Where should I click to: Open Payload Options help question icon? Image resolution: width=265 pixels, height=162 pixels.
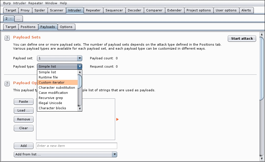[7, 83]
